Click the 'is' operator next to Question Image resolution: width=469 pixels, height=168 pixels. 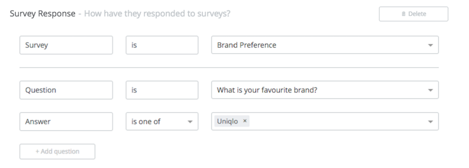(162, 90)
